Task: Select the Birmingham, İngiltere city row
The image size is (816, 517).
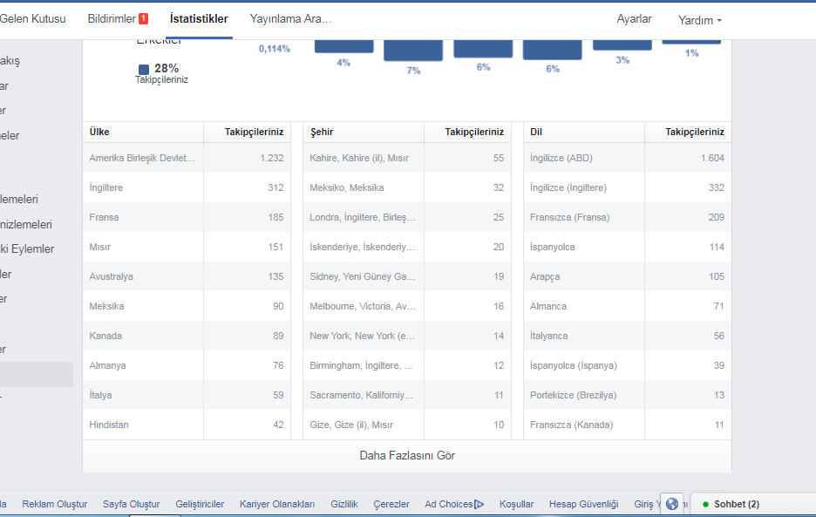Action: tap(407, 365)
